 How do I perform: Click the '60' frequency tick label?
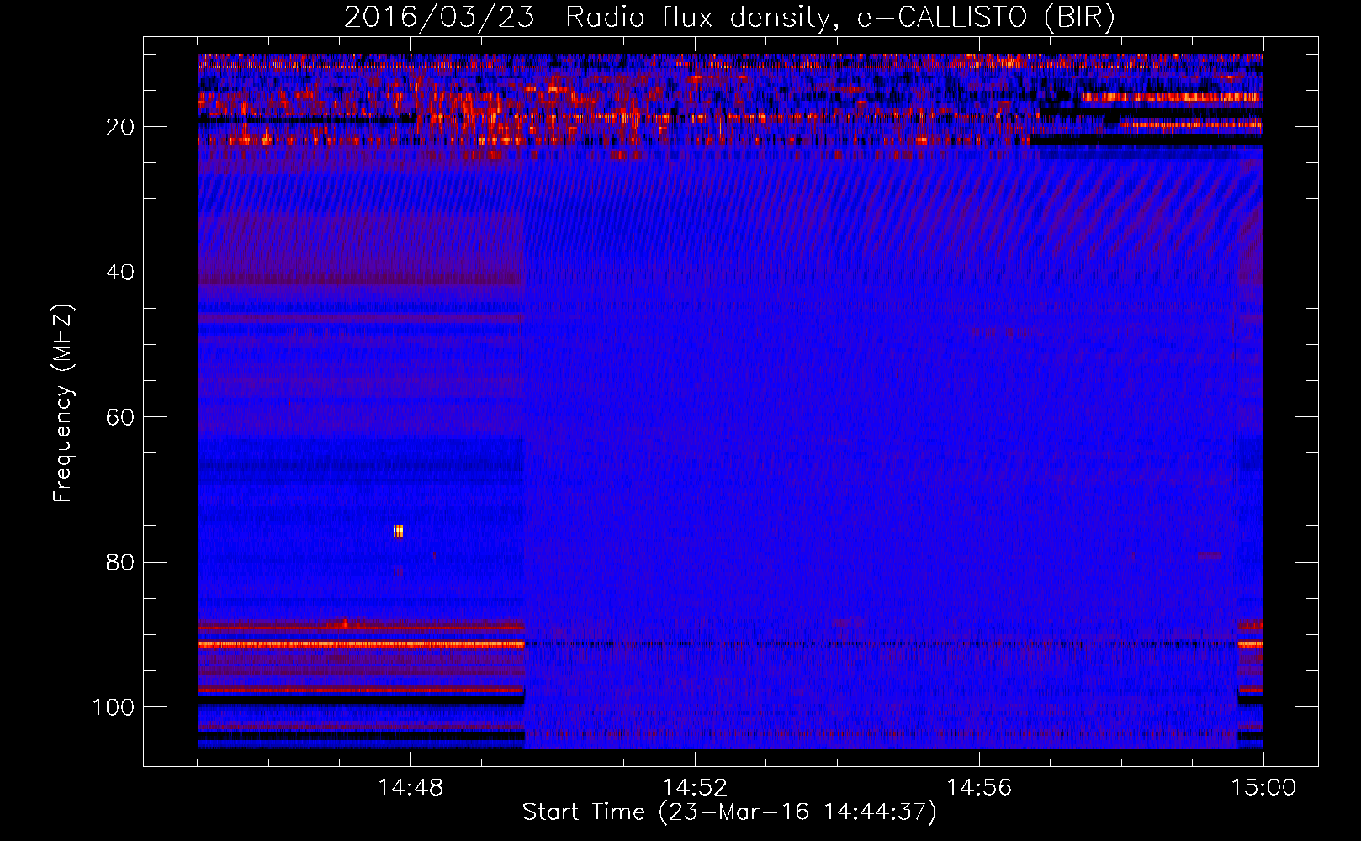click(x=121, y=417)
